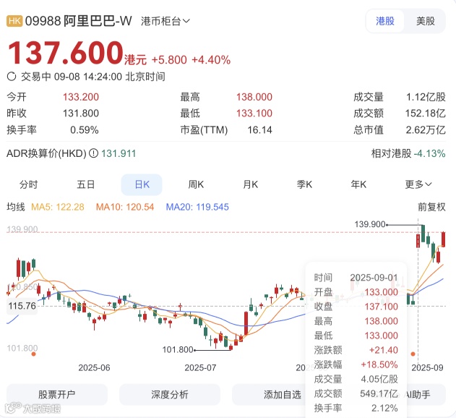456x418 pixels.
Task: Click the orange event dot below 101.800 label
Action: pos(34,354)
